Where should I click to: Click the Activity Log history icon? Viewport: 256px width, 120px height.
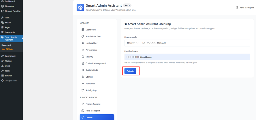[83, 90]
